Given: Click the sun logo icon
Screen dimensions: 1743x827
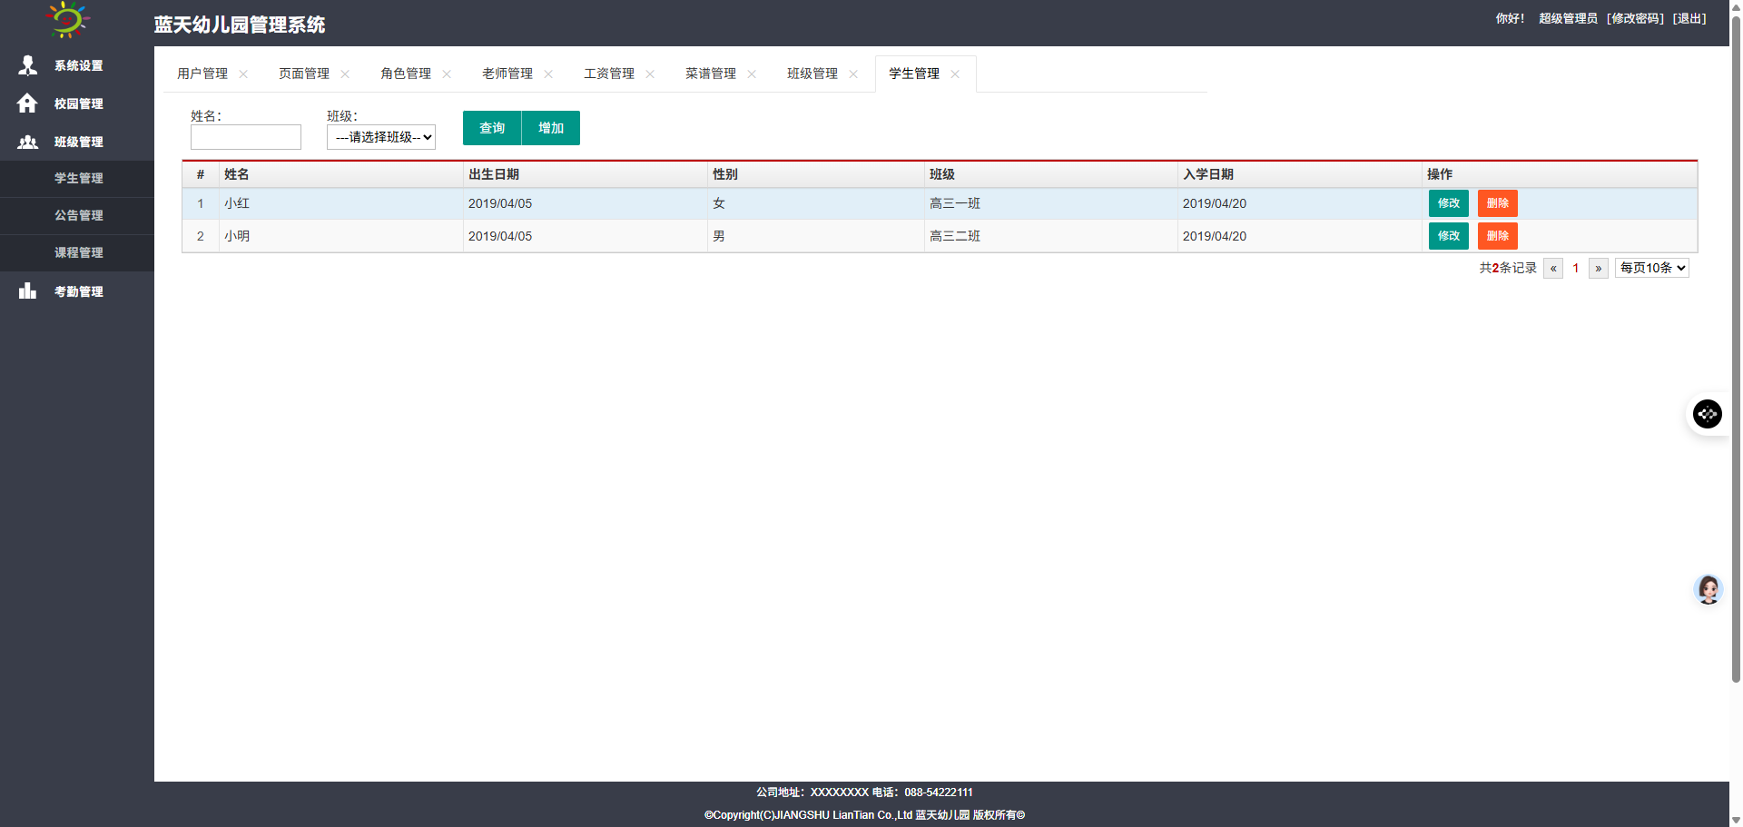Looking at the screenshot, I should click(68, 20).
